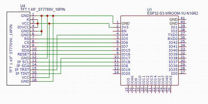Image resolution: width=208 pixels, height=104 pixels.
Task: Click the IP TRST pin label
Action: pyautogui.click(x=22, y=70)
